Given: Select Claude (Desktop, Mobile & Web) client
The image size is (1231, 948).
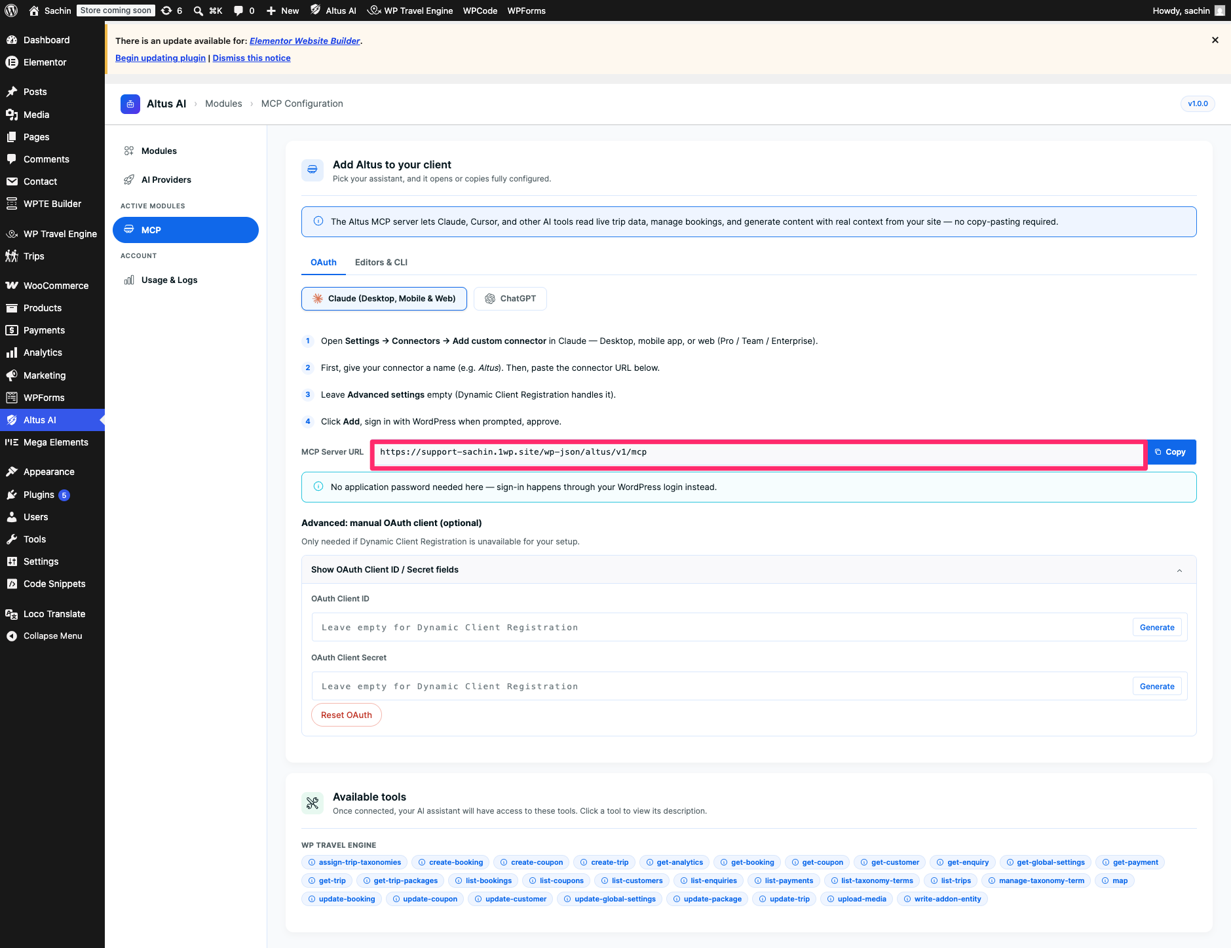Looking at the screenshot, I should pyautogui.click(x=384, y=299).
